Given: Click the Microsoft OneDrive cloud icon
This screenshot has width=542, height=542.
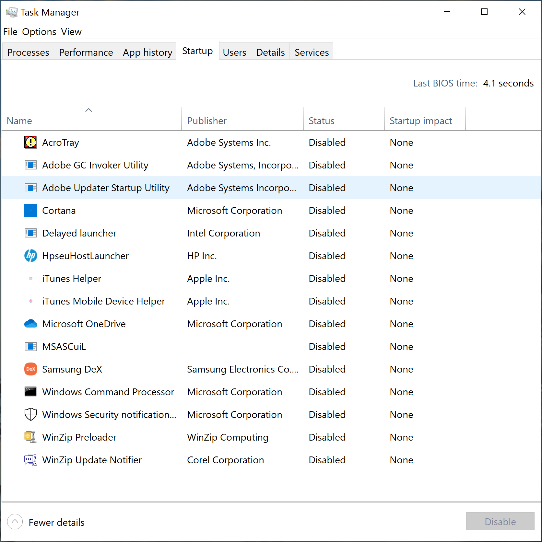Looking at the screenshot, I should pyautogui.click(x=30, y=324).
